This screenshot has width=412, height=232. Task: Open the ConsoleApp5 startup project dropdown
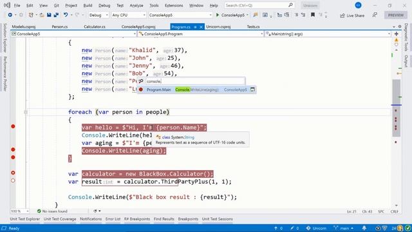click(180, 15)
